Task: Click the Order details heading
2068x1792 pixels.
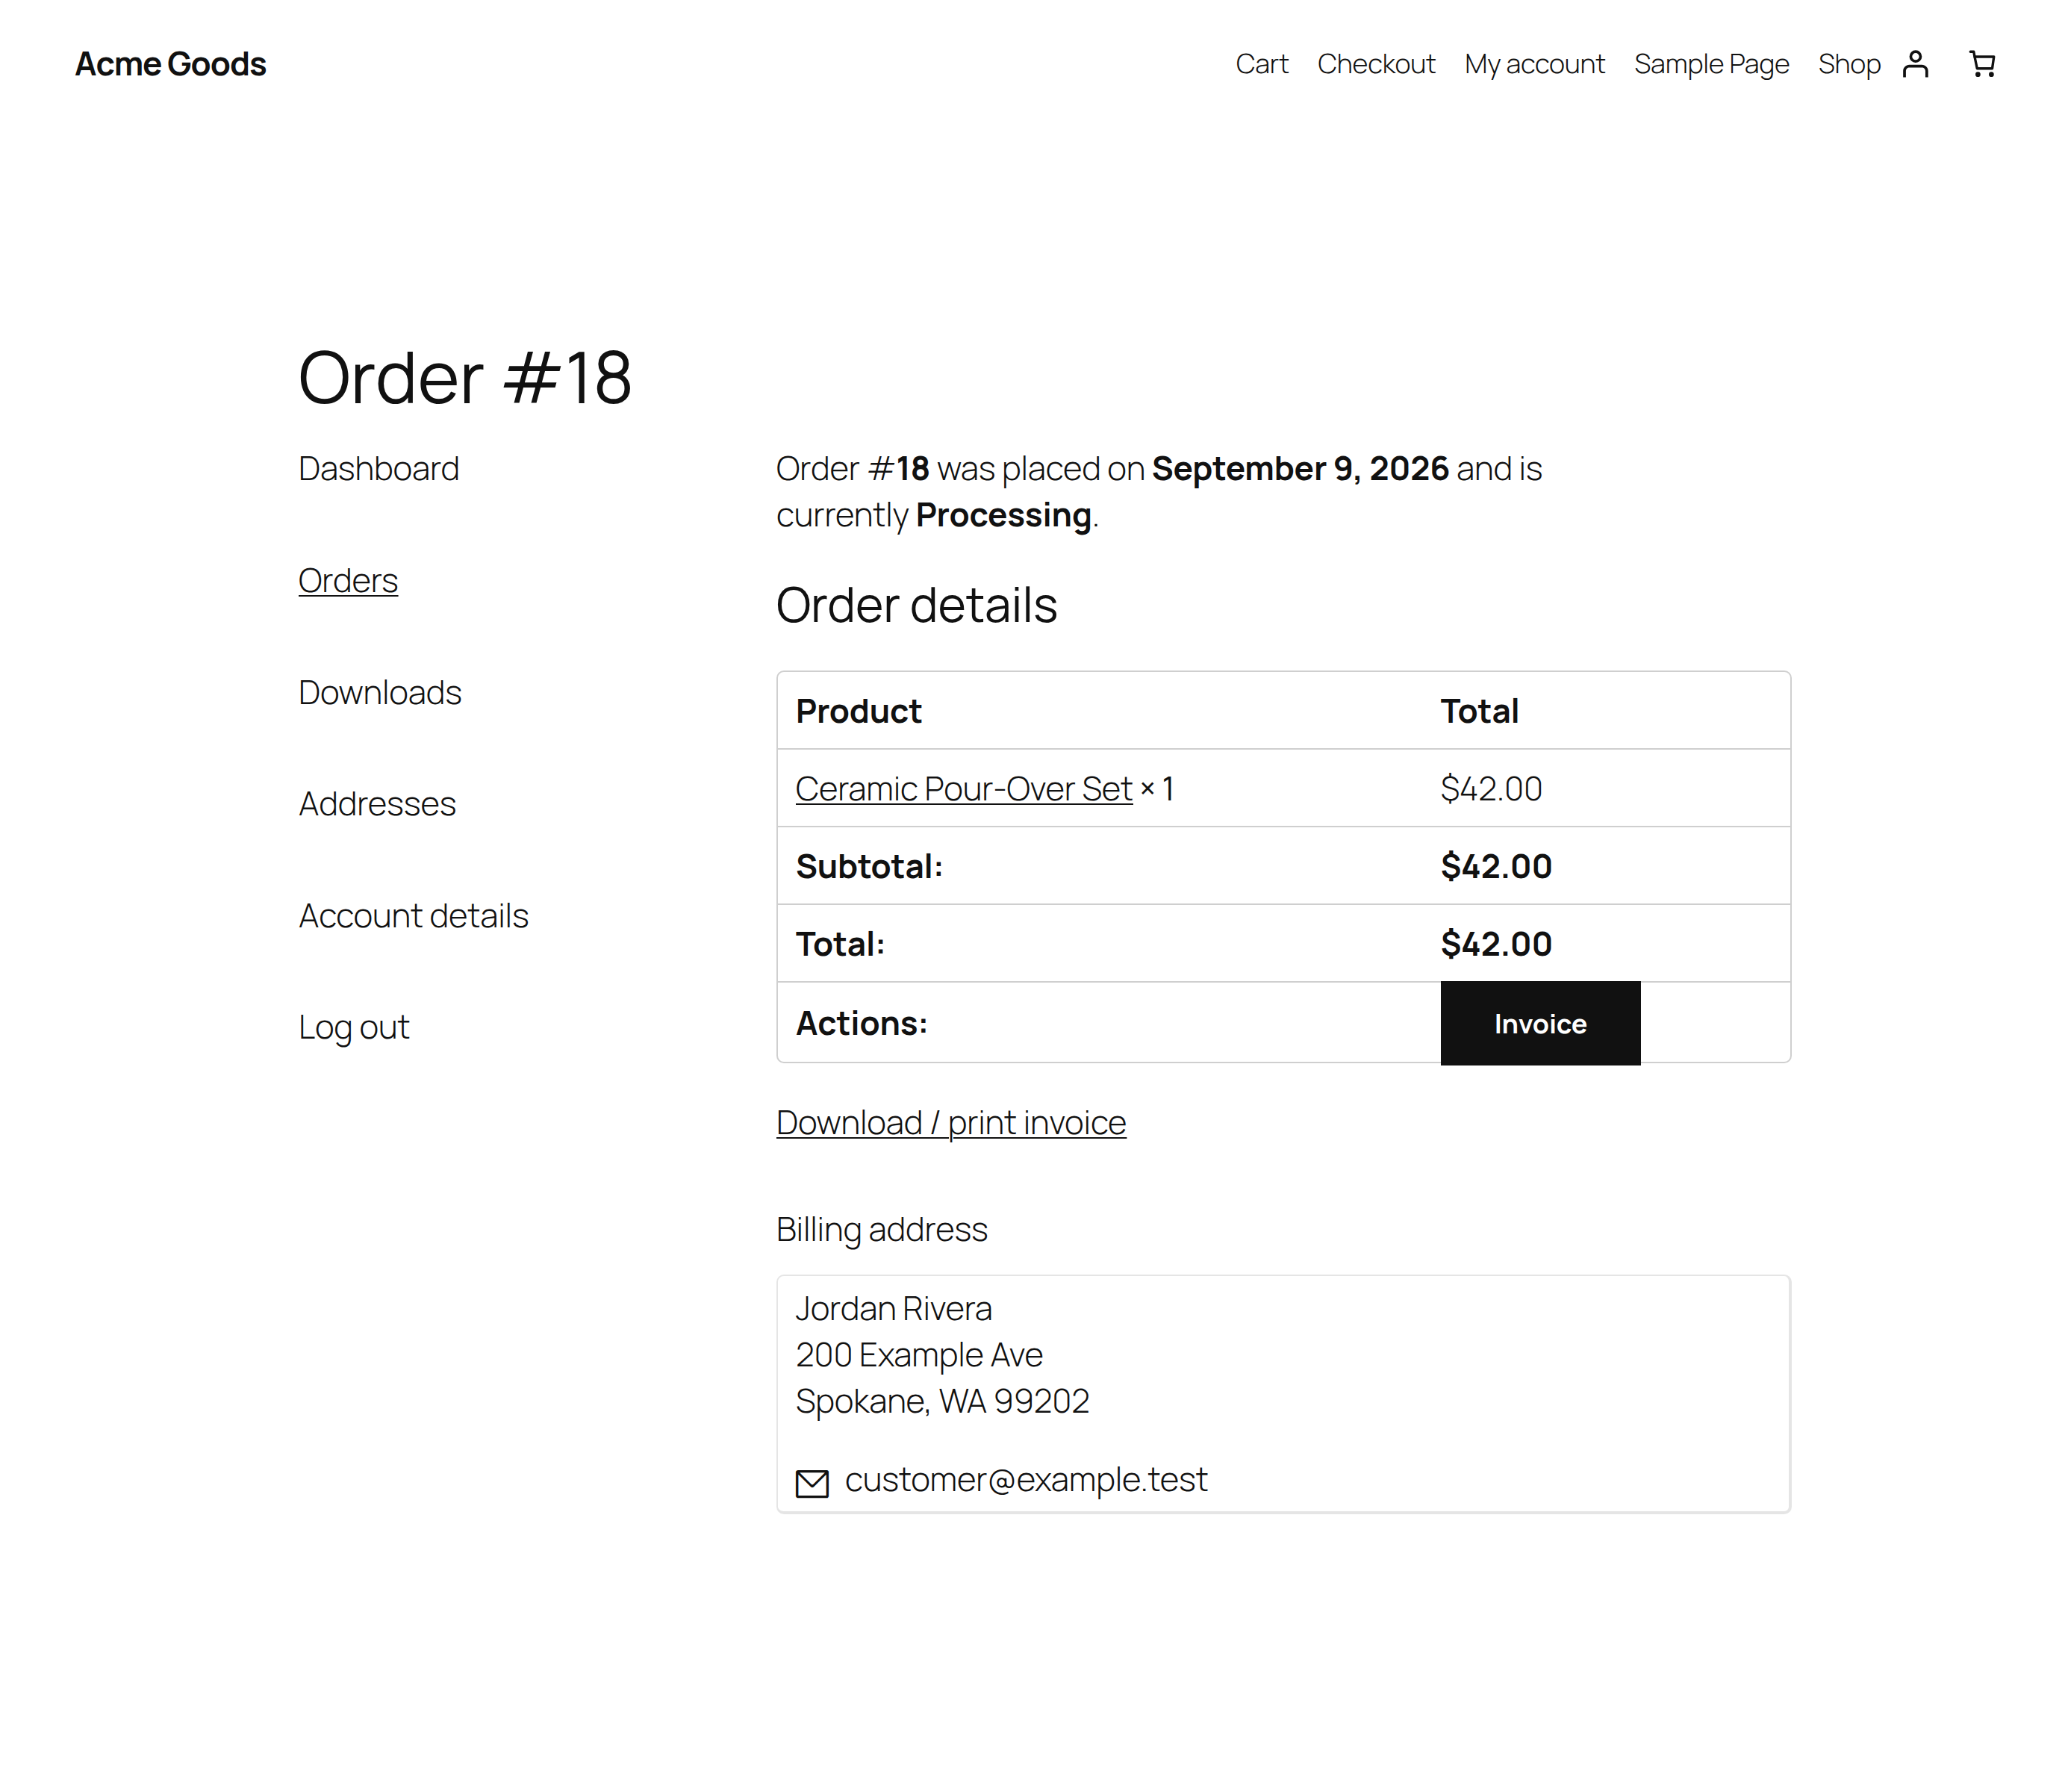Action: point(917,605)
